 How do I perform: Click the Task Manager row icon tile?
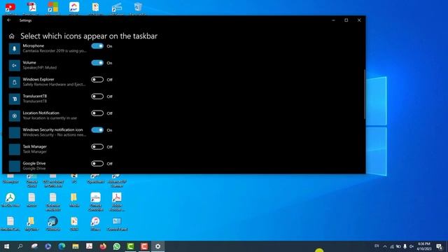14,149
